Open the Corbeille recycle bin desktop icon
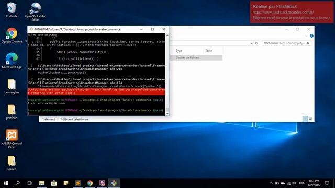Screen dimensions: 335x188 coord(12,10)
